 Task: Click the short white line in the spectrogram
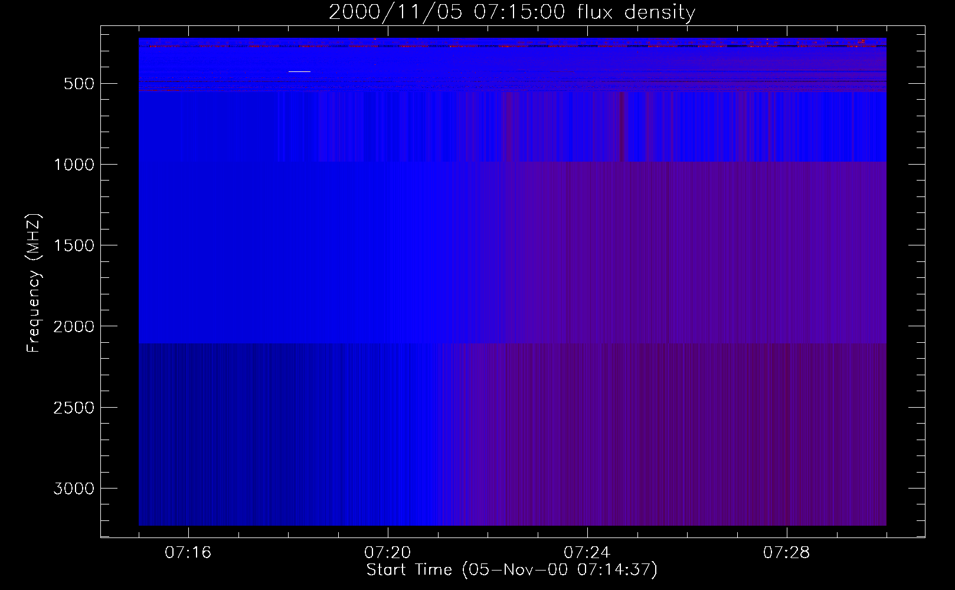coord(299,71)
